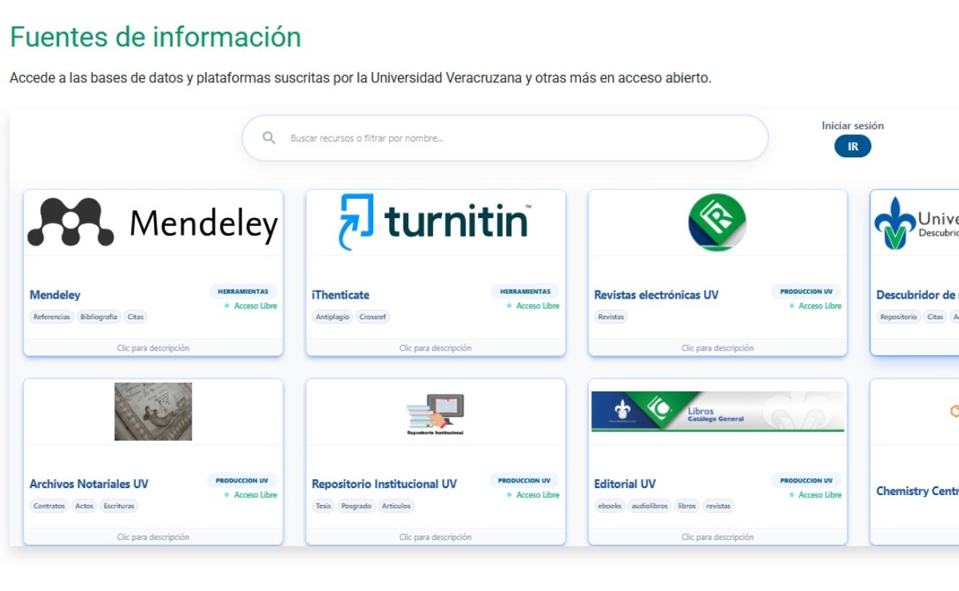Click PRODUCCION UV badge on Archivos Notariales
The width and height of the screenshot is (959, 591).
pyautogui.click(x=242, y=481)
